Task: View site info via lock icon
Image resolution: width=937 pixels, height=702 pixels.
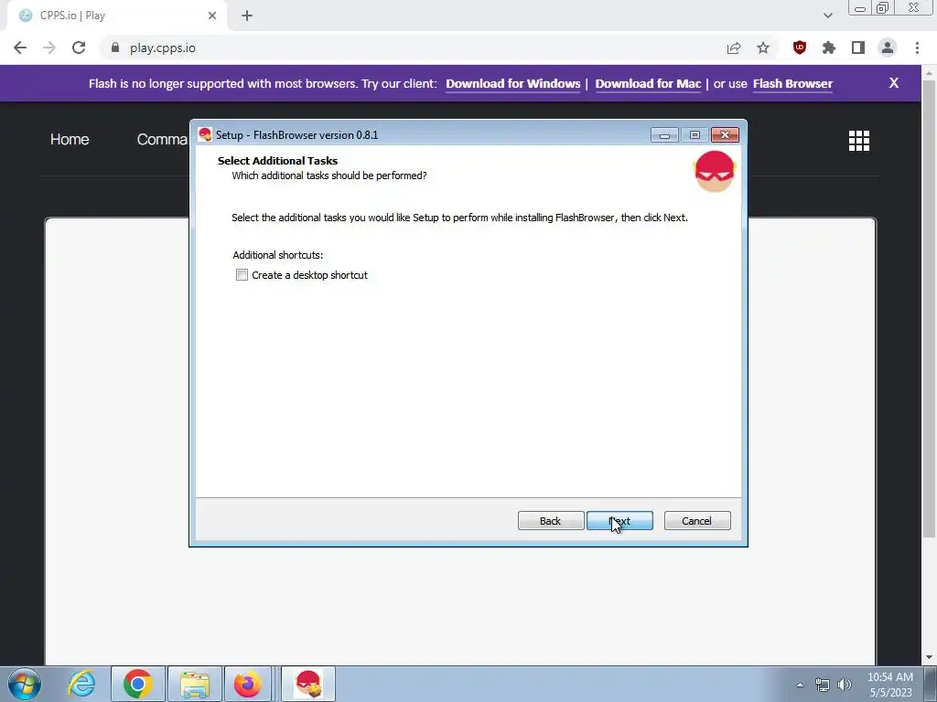Action: tap(115, 48)
